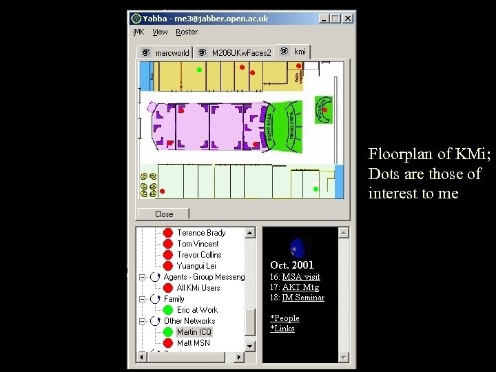Open the MSA visit link

click(x=301, y=277)
